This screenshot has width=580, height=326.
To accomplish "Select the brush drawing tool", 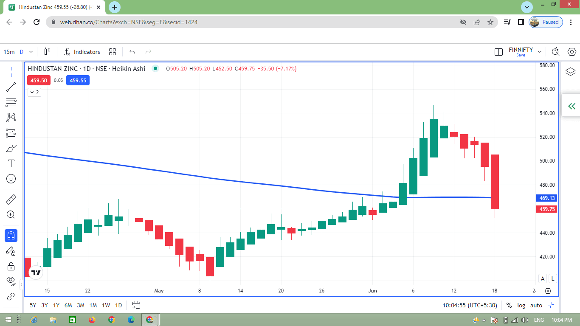I will click(11, 148).
